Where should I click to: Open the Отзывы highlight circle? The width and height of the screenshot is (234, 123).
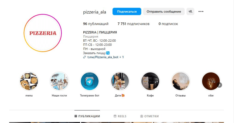coord(180,81)
